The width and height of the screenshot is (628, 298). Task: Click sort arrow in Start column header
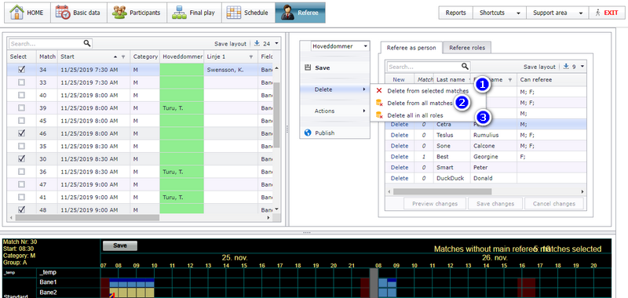click(115, 56)
